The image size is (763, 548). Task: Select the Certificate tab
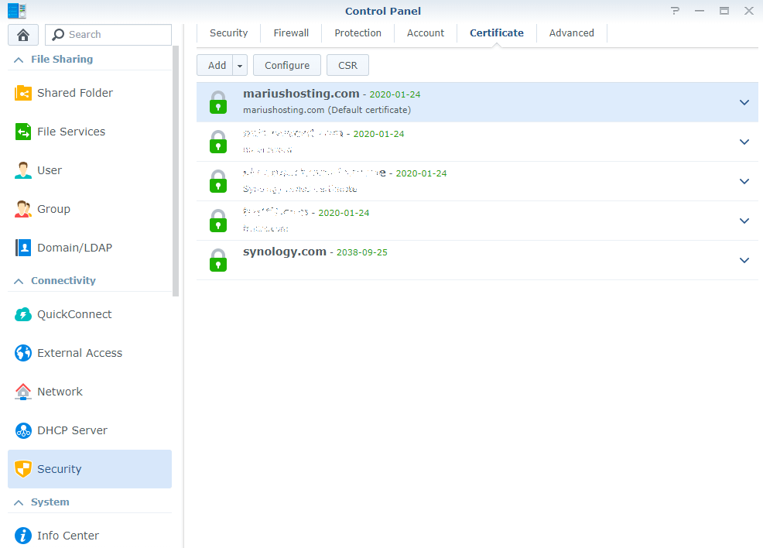pos(496,33)
